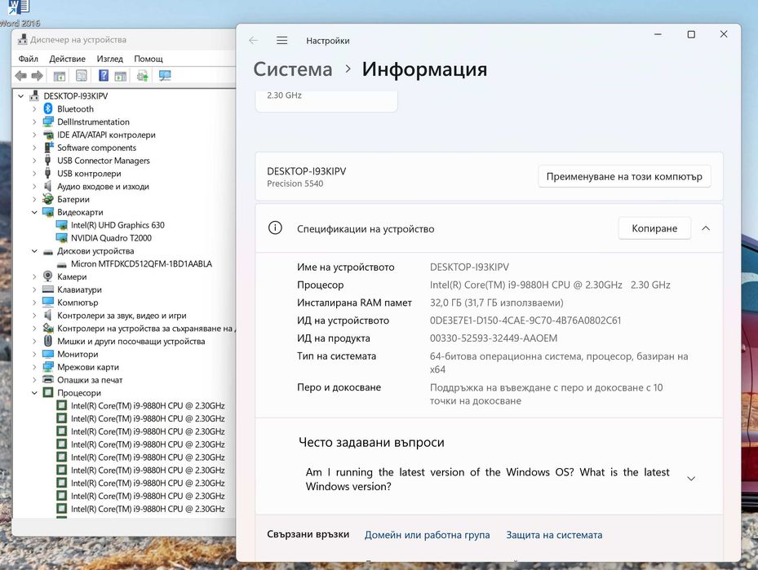Collapse the Спецификации на устройство section chevron
Viewport: 758px width, 570px height.
tap(706, 228)
